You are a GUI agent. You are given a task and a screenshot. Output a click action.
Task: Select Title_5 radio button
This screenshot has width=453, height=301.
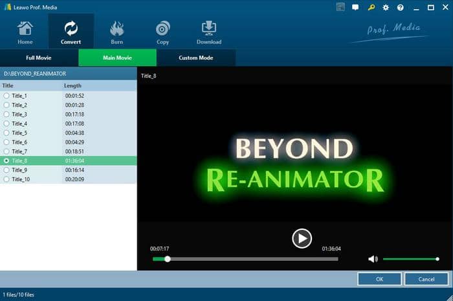pos(6,133)
